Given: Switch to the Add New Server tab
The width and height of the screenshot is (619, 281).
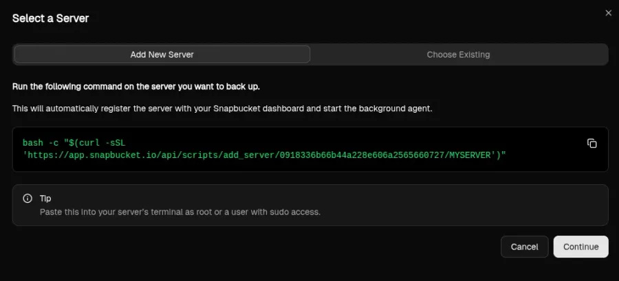Looking at the screenshot, I should coord(162,54).
